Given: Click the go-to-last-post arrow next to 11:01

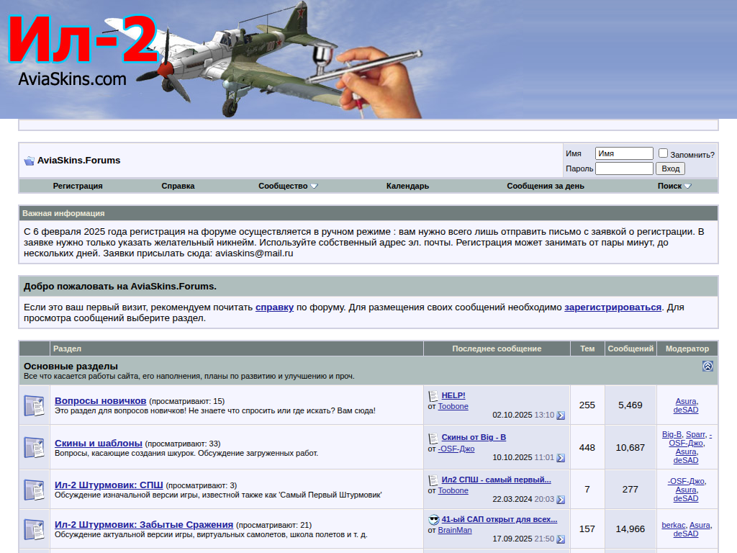Looking at the screenshot, I should click(561, 458).
